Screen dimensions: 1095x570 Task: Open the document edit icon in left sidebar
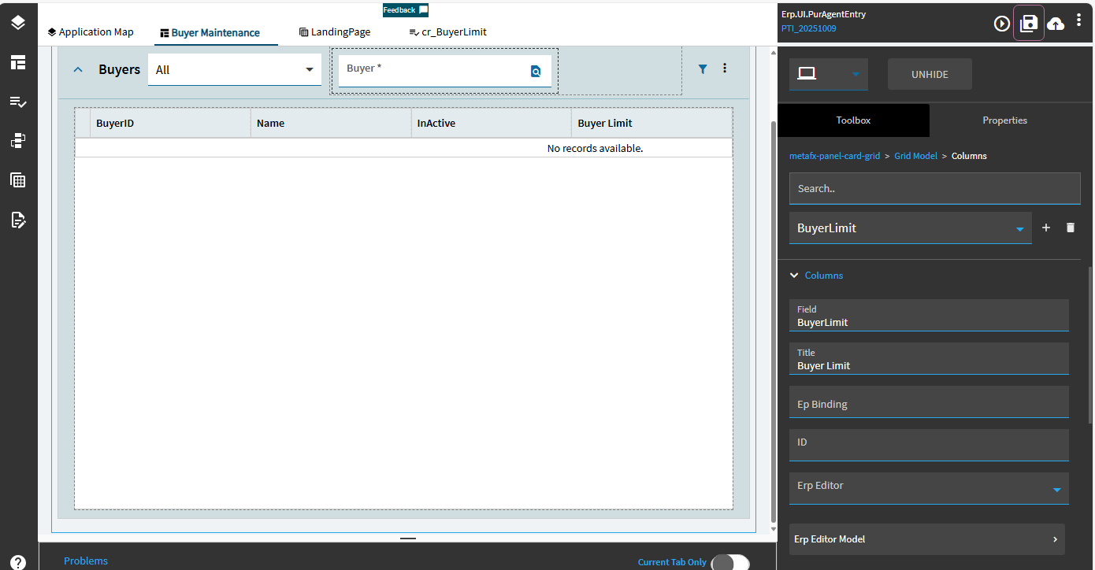pyautogui.click(x=18, y=220)
